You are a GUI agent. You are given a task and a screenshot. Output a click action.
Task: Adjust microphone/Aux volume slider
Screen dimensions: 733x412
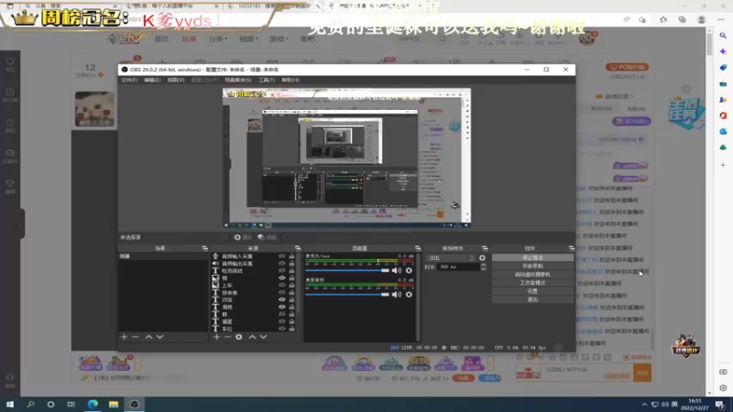tap(347, 270)
